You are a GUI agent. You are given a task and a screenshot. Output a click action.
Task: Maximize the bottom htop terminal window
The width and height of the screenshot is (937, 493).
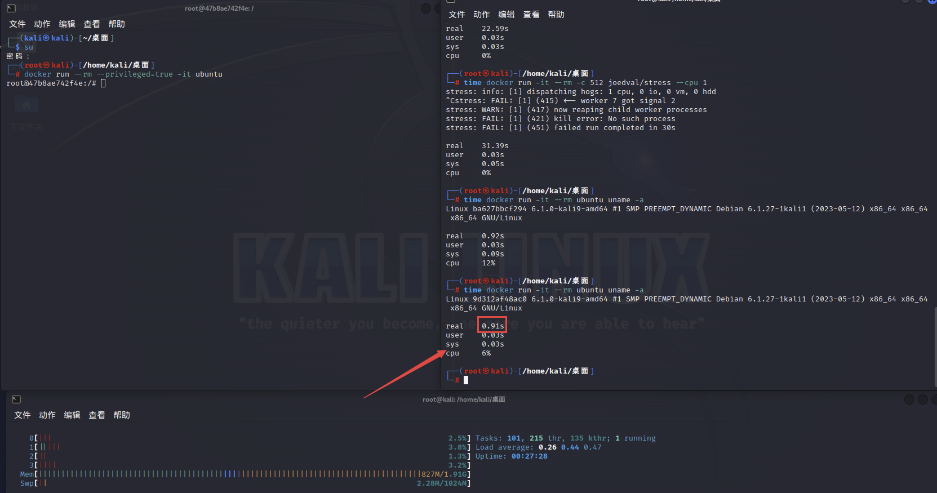[x=923, y=399]
